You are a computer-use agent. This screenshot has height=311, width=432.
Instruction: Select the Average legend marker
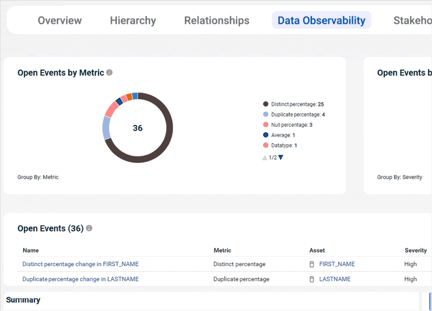[x=266, y=135]
